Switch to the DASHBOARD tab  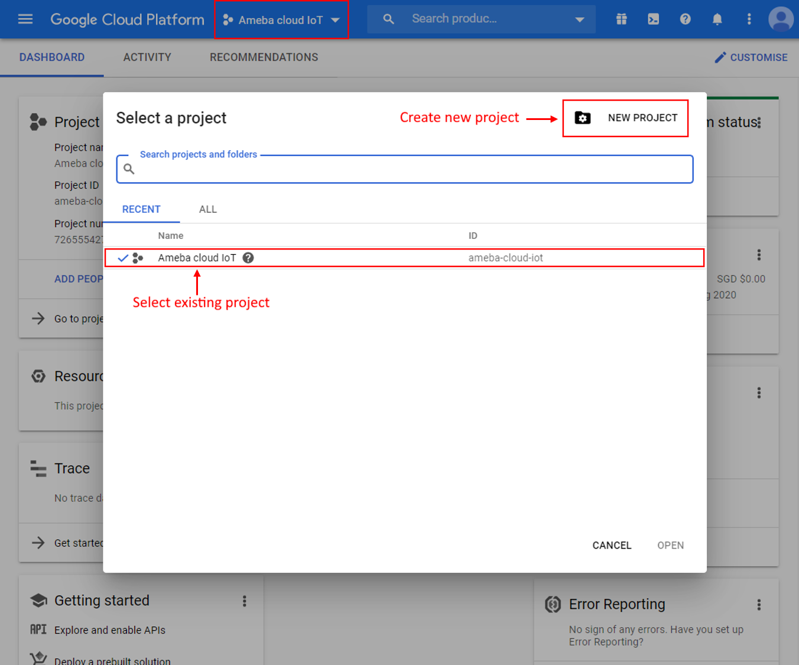point(52,57)
